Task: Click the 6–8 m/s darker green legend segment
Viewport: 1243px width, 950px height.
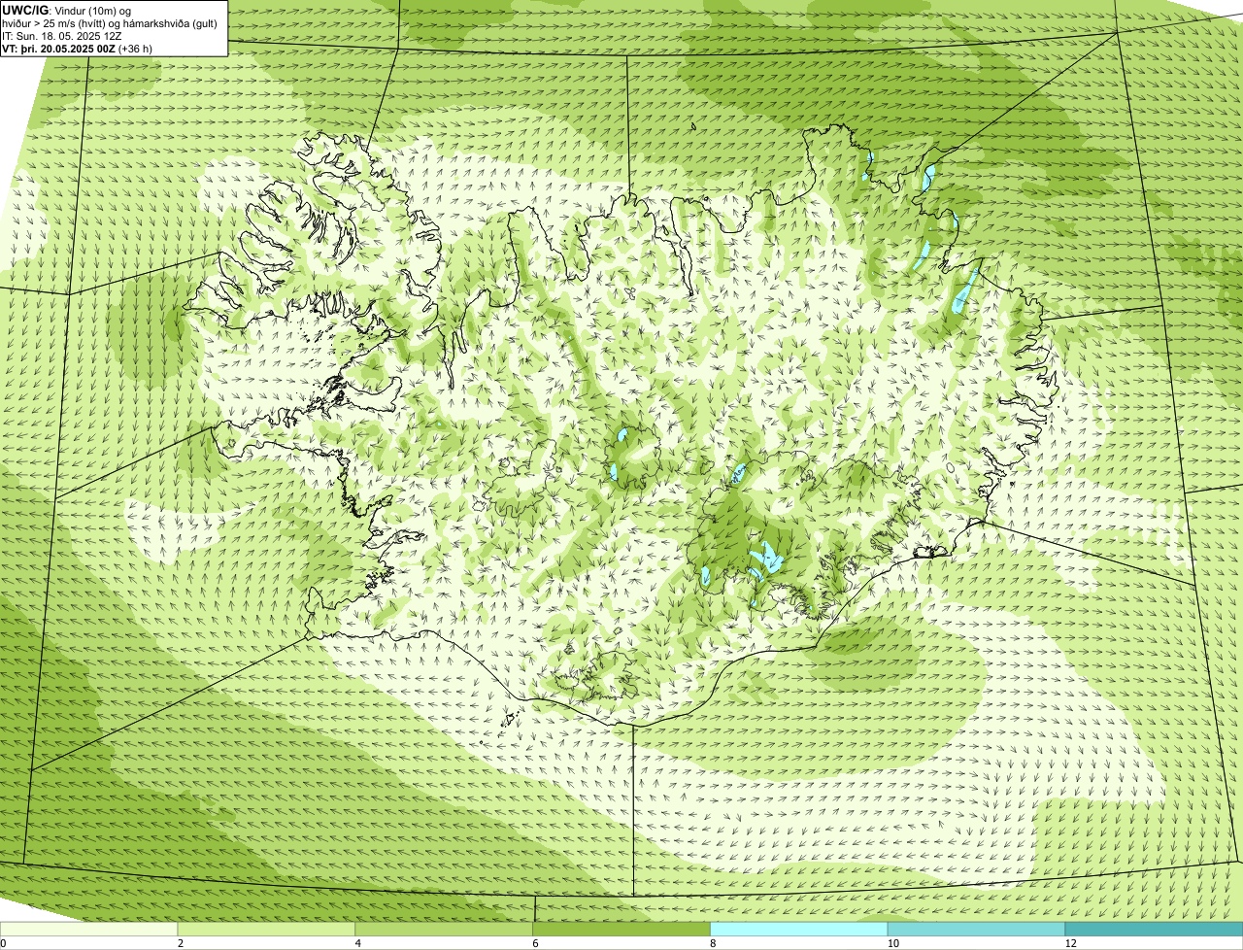Action: [621, 930]
